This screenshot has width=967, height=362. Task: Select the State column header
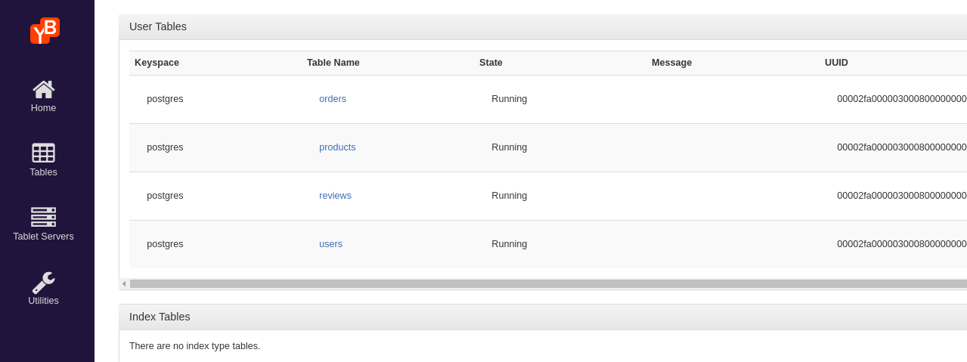coord(491,63)
